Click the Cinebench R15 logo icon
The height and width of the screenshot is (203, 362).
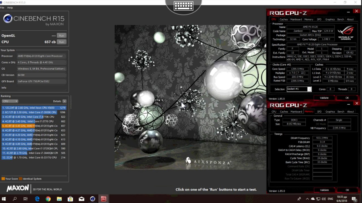point(8,19)
